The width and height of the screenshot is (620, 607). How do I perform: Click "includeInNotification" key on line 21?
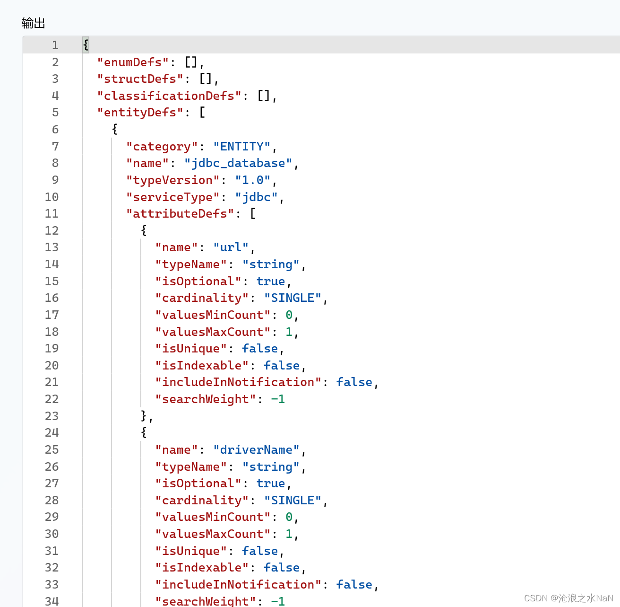(x=238, y=382)
